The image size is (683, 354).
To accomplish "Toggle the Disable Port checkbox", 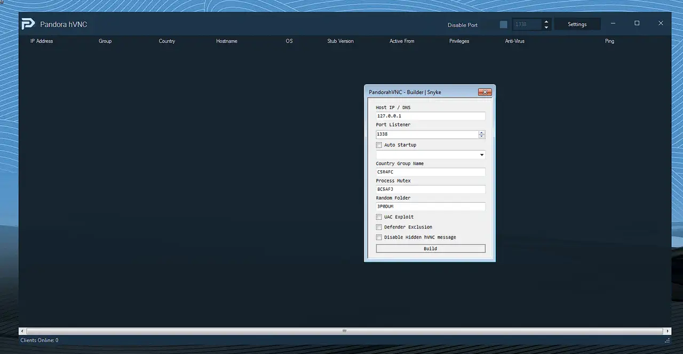I will tap(504, 24).
